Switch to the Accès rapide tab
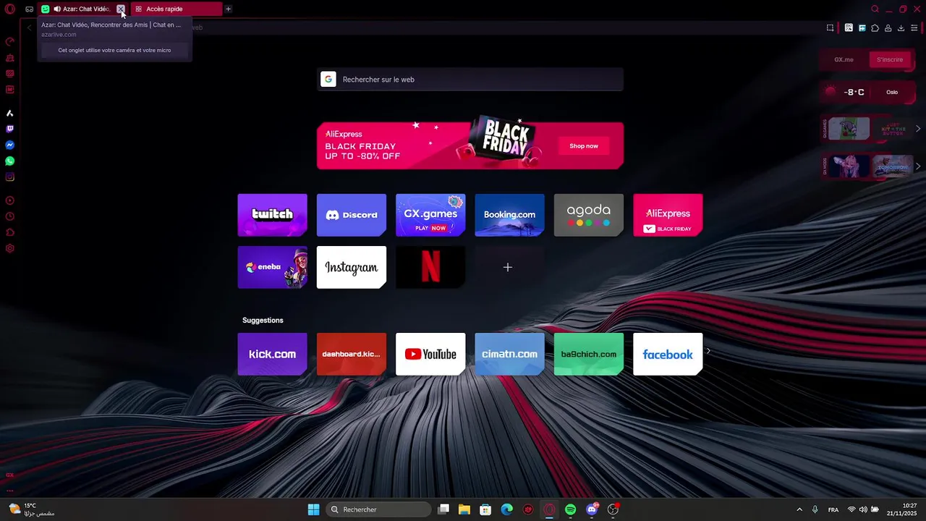This screenshot has width=926, height=521. coord(177,9)
